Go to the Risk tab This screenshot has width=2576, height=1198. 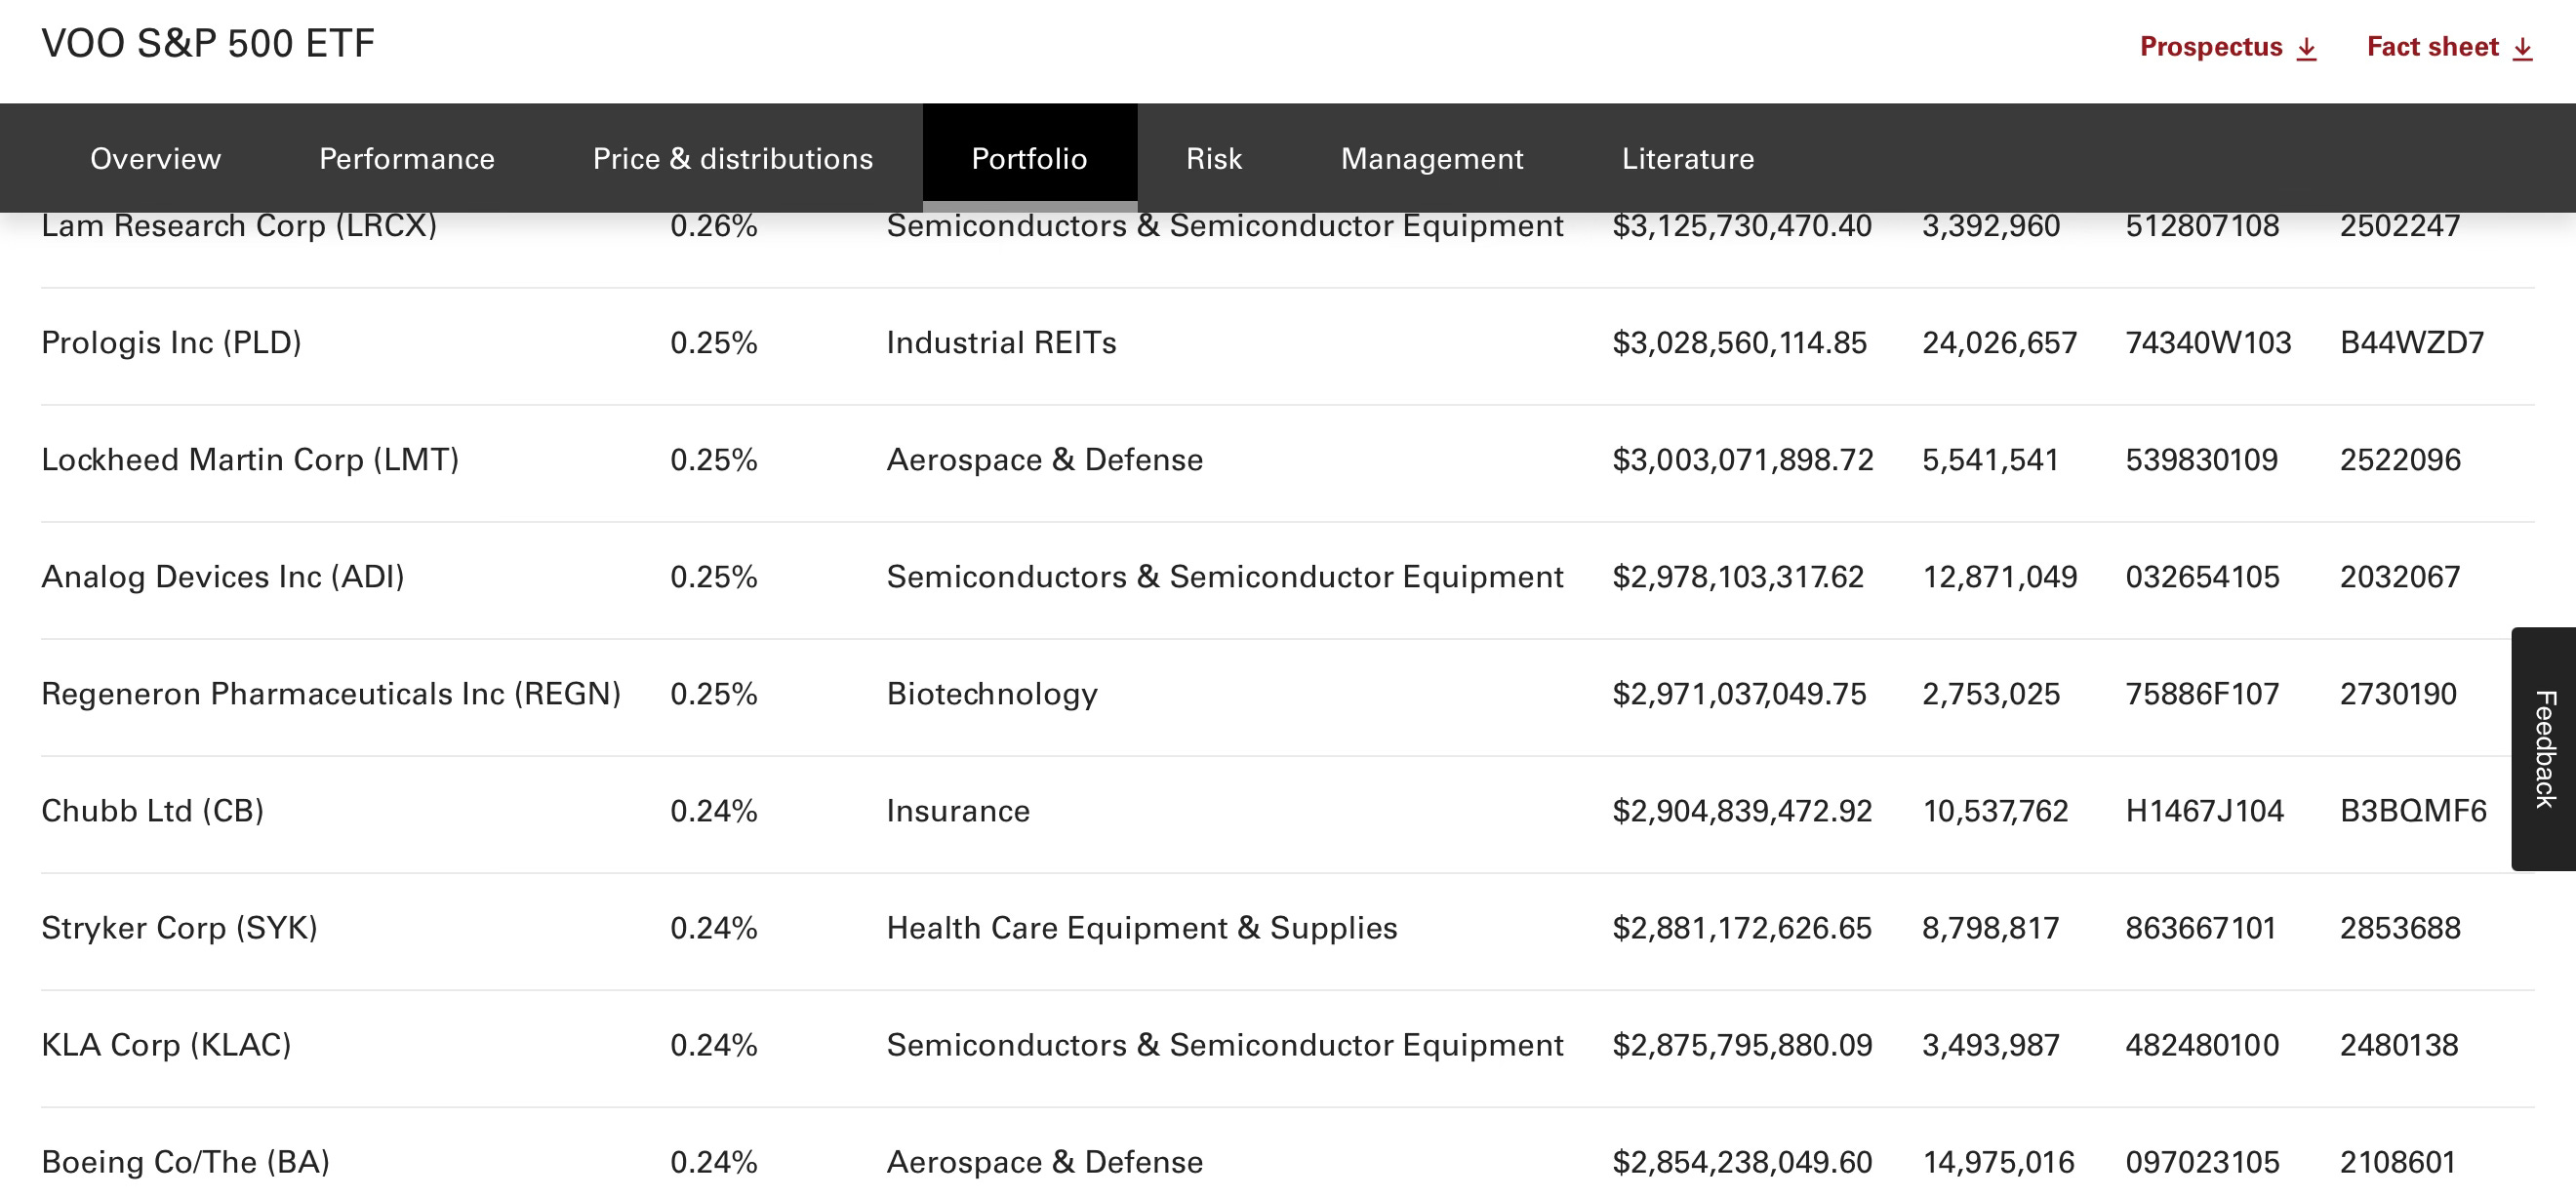coord(1213,158)
